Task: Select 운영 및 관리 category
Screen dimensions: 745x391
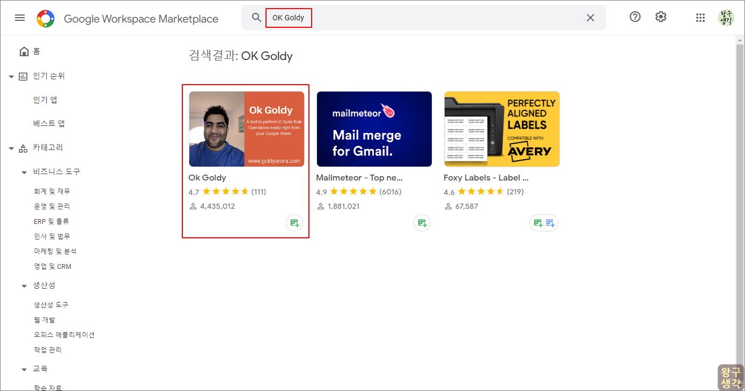Action: tap(52, 206)
